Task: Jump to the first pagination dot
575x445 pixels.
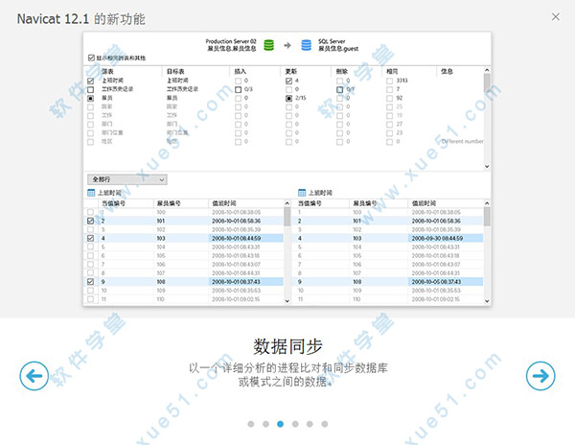Action: pos(251,424)
